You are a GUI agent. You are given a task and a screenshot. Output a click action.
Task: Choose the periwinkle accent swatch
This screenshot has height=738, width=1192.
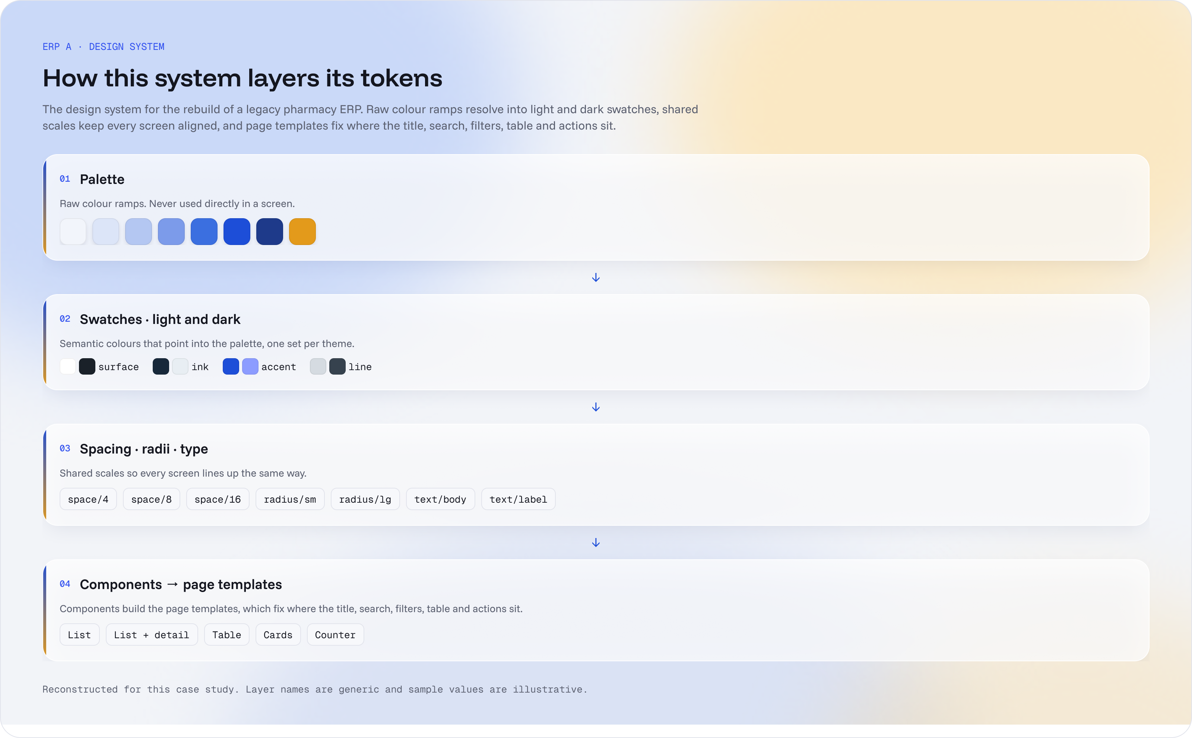point(250,366)
